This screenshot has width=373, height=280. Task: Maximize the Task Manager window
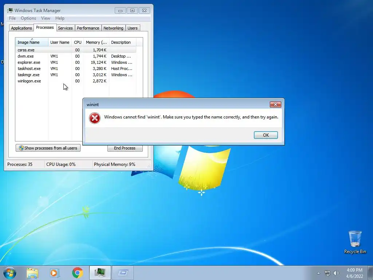pyautogui.click(x=132, y=11)
